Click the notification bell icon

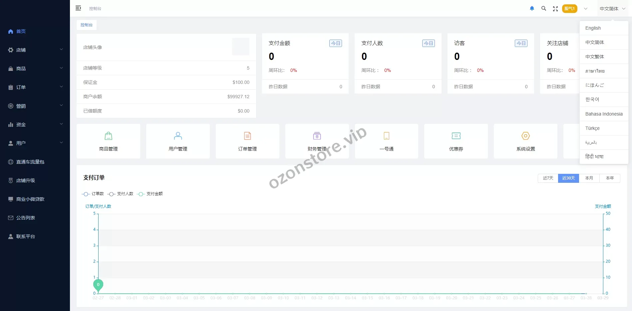pos(532,9)
